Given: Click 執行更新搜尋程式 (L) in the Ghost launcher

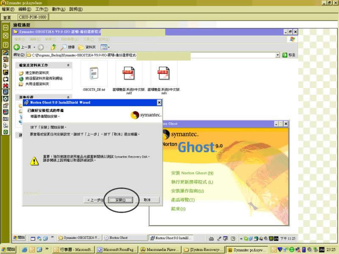Looking at the screenshot, I should [192, 182].
